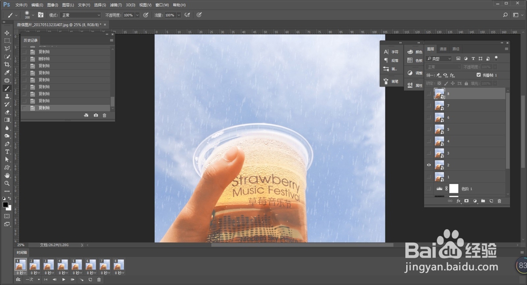Image resolution: width=527 pixels, height=285 pixels.
Task: Select the Pen tool
Action: point(7,144)
